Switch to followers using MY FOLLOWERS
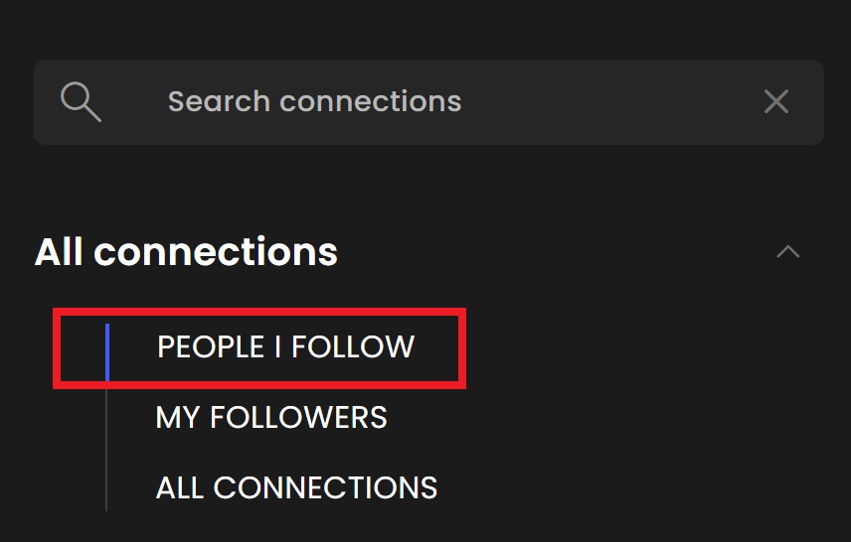851x542 pixels. [271, 417]
